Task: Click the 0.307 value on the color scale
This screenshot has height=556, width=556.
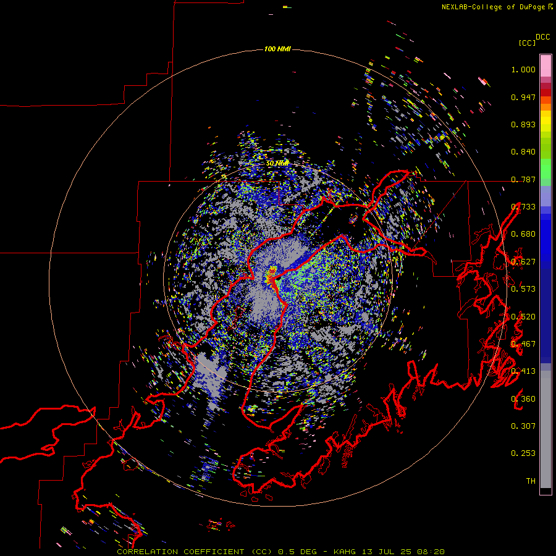Action: [523, 426]
